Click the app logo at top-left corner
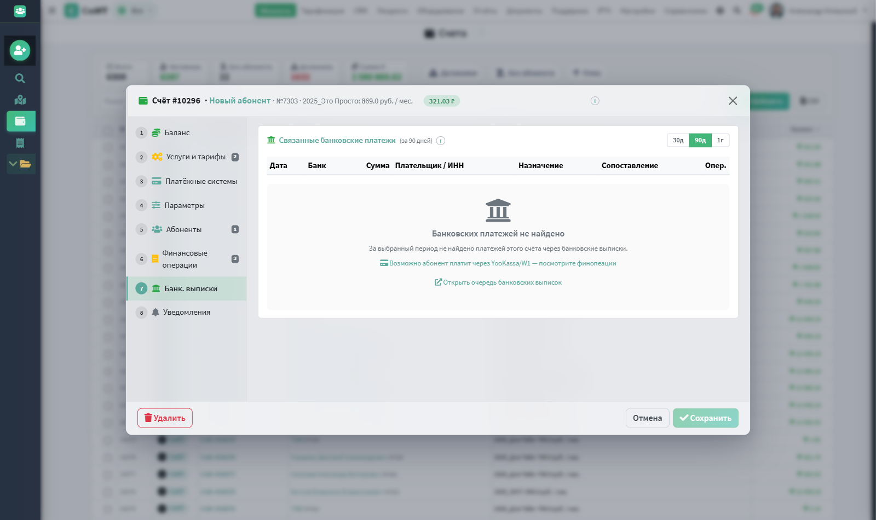876x520 pixels. click(x=20, y=11)
